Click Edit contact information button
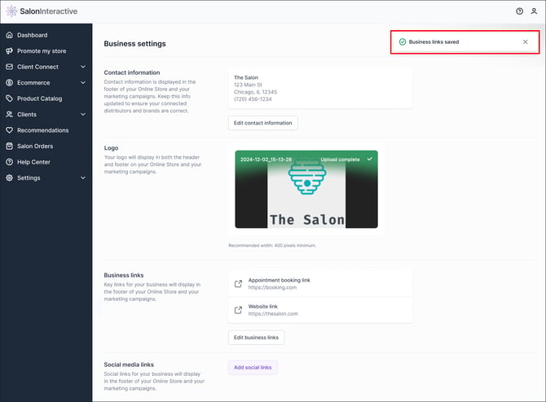This screenshot has height=402, width=546. 263,123
